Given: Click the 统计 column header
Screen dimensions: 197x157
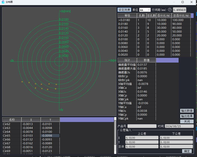Looking at the screenshot, I should (127, 60).
